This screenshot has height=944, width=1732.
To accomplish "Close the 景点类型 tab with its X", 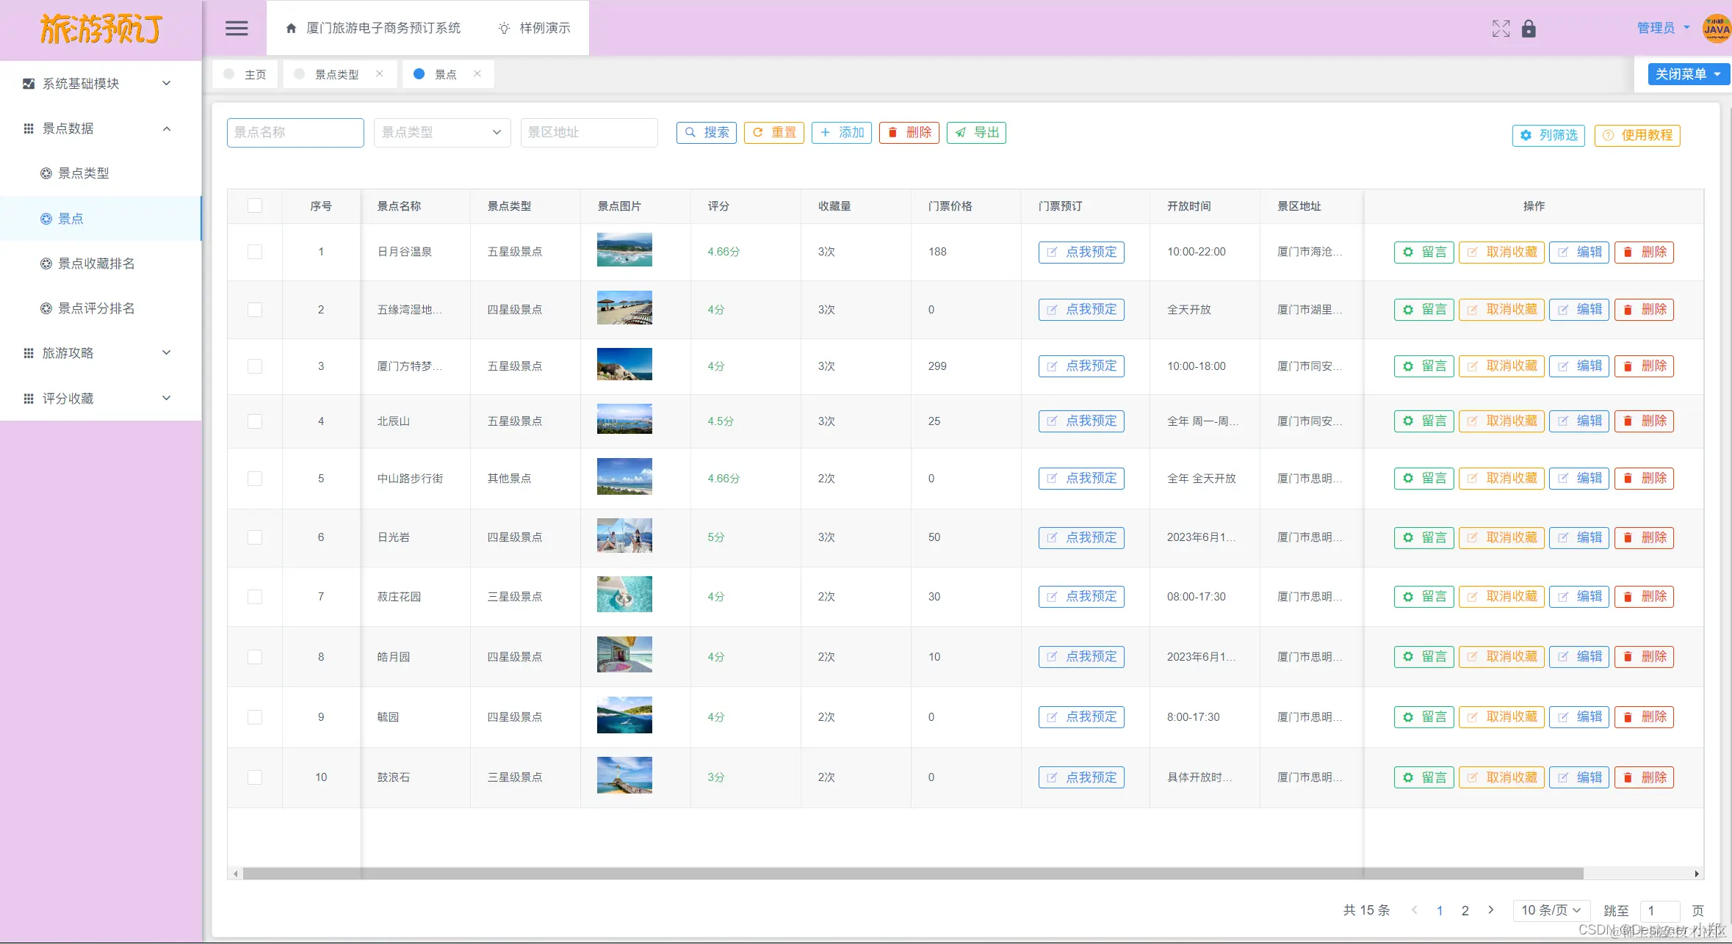I will coord(380,73).
